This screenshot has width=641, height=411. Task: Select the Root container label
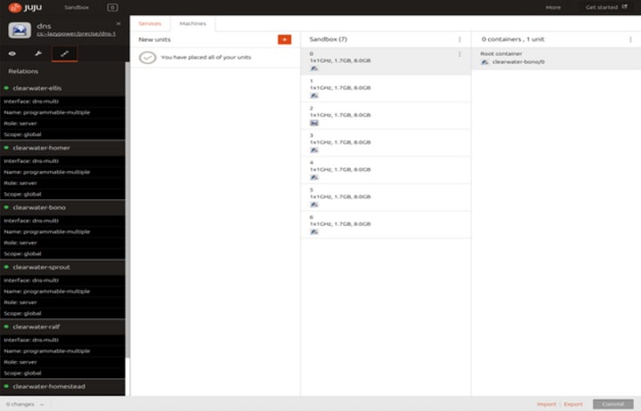point(501,53)
